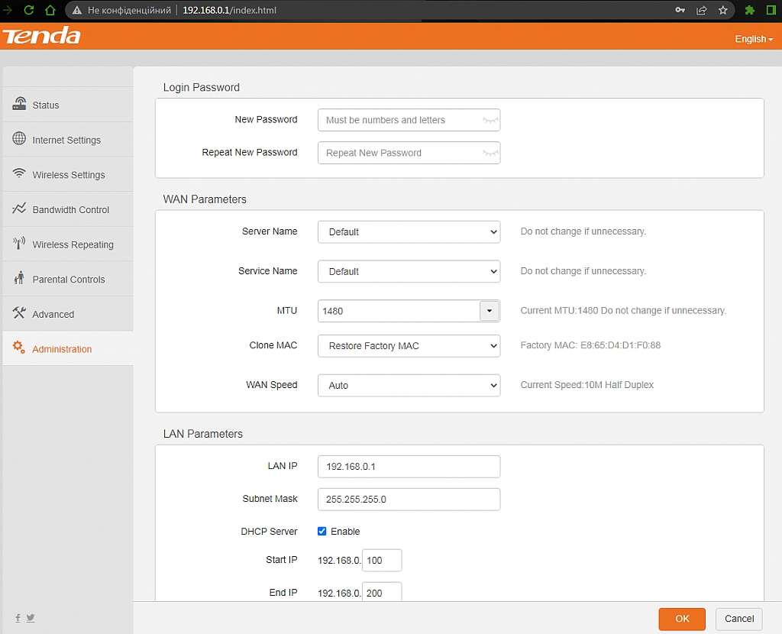782x634 pixels.
Task: Expand the MTU dropdown arrow
Action: coord(490,311)
